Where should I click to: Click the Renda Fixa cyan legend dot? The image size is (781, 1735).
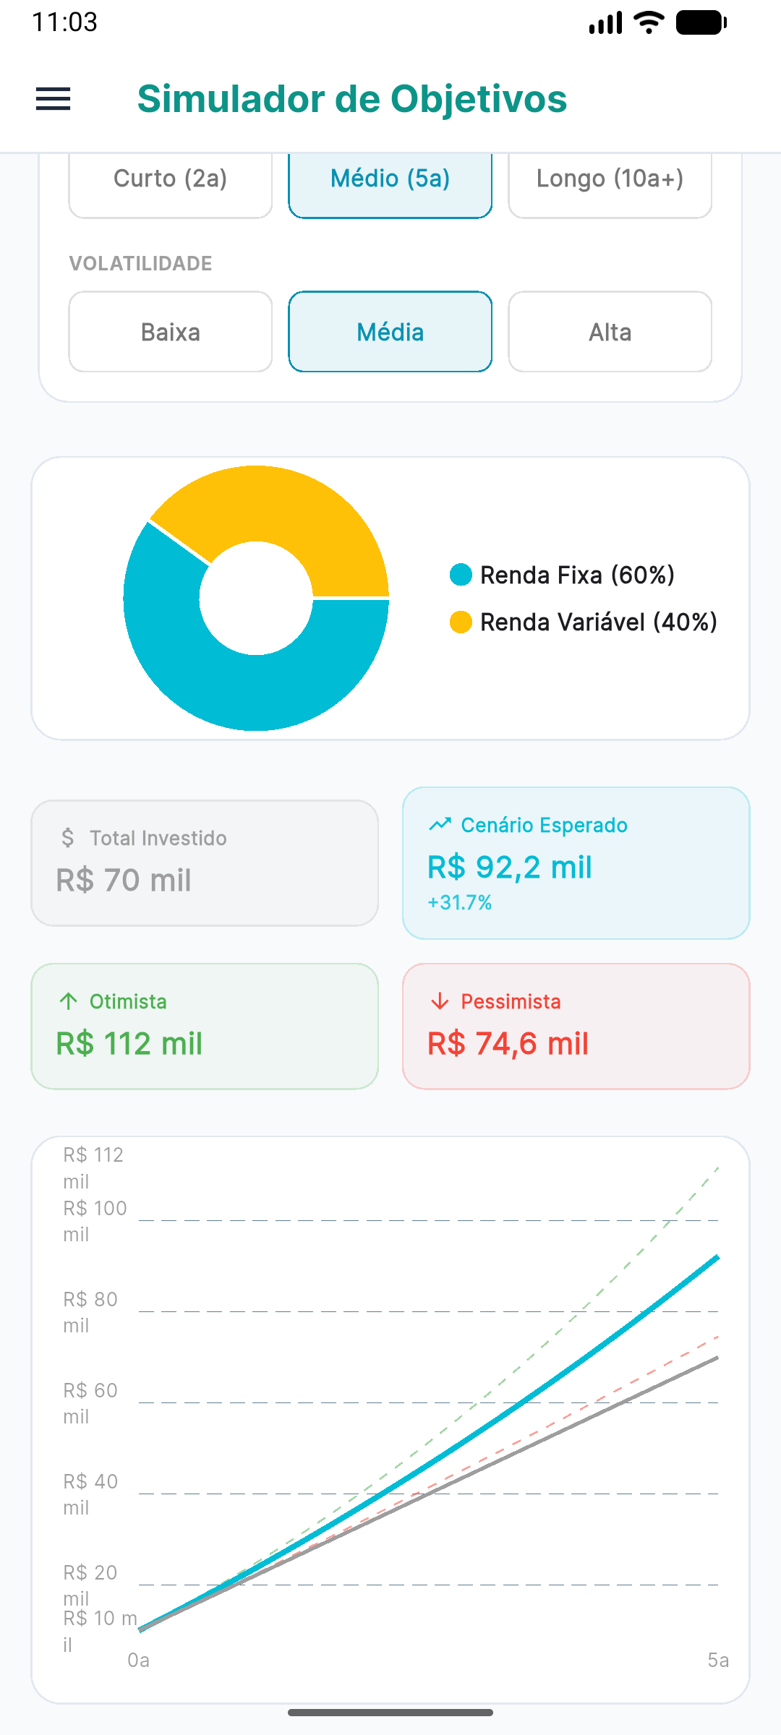pos(461,575)
